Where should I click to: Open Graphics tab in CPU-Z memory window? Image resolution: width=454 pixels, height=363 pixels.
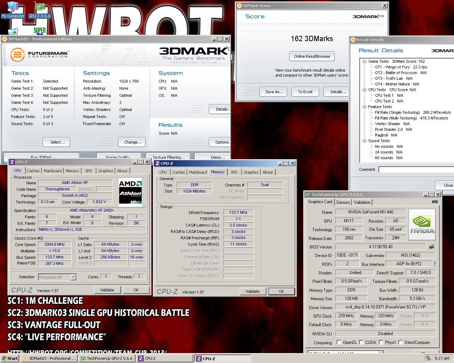251,172
